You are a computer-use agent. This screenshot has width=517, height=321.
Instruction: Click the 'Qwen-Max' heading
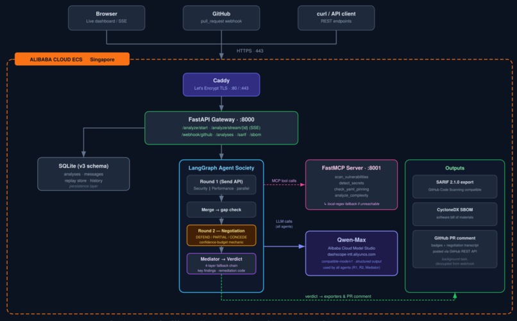351,240
